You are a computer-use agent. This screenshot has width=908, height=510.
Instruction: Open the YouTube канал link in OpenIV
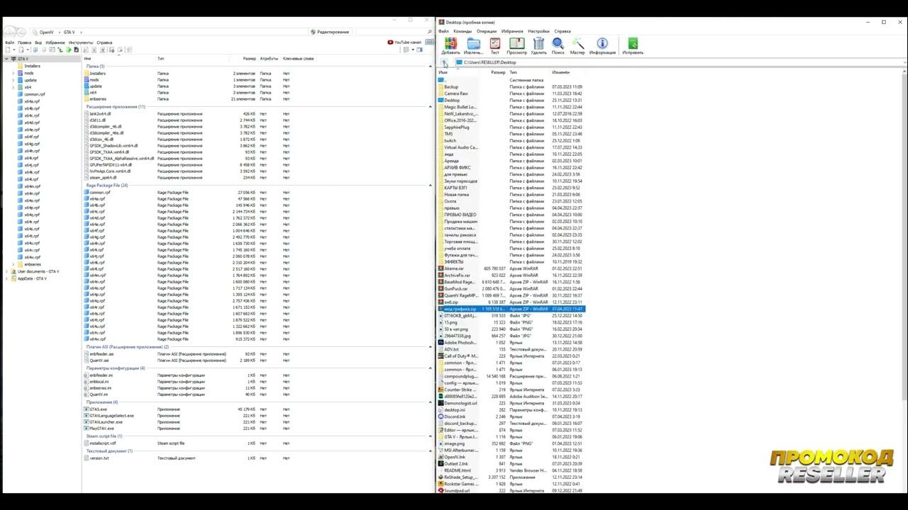coord(404,42)
